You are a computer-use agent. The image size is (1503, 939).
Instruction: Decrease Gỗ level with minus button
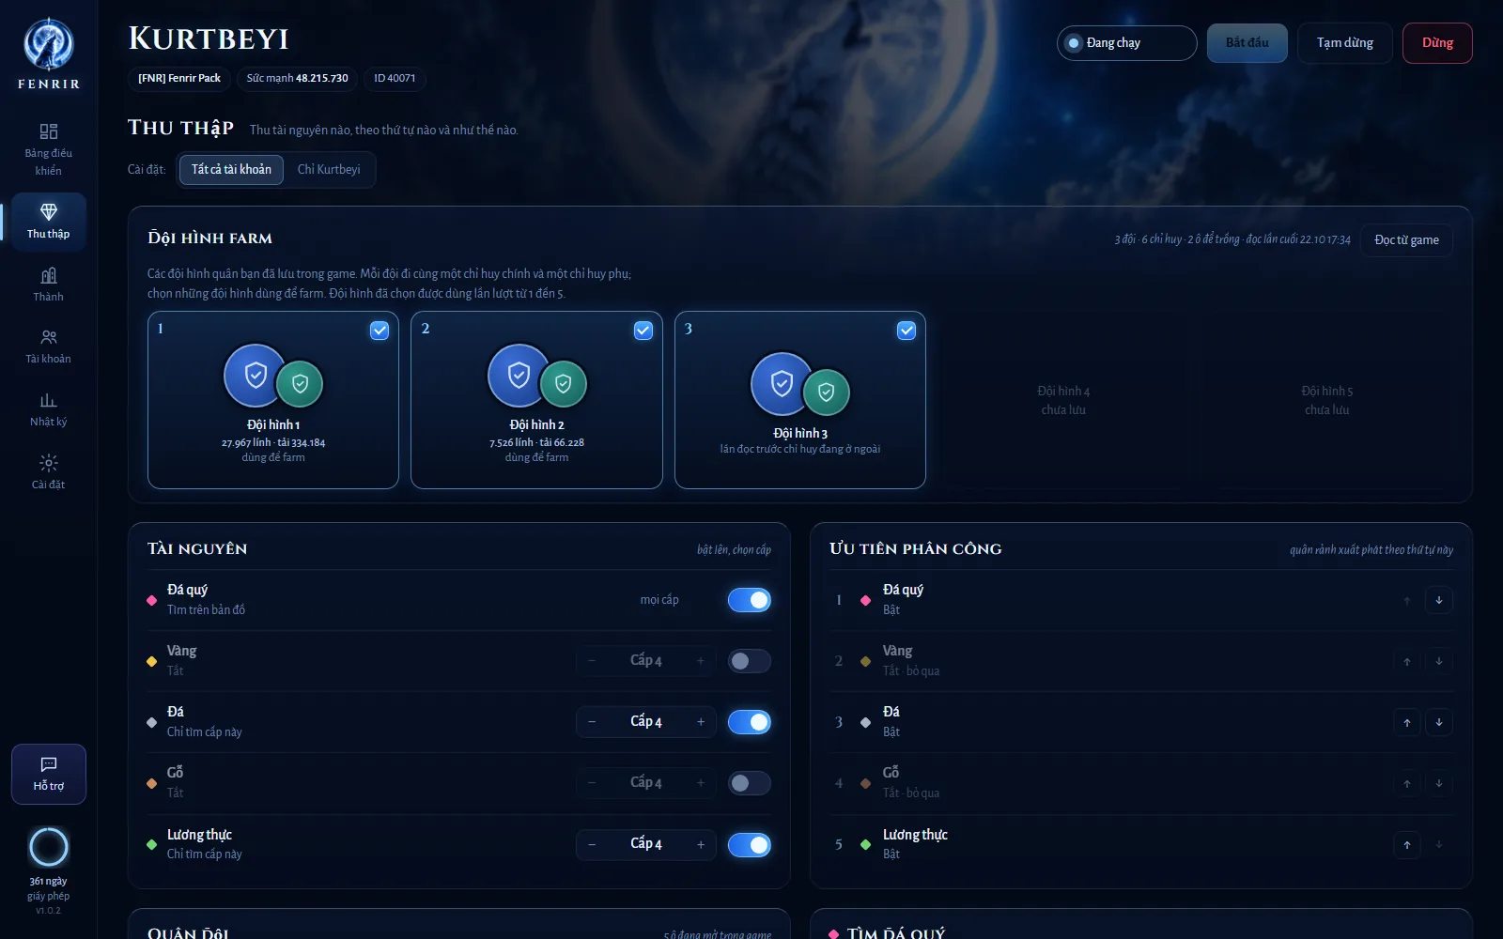click(592, 783)
